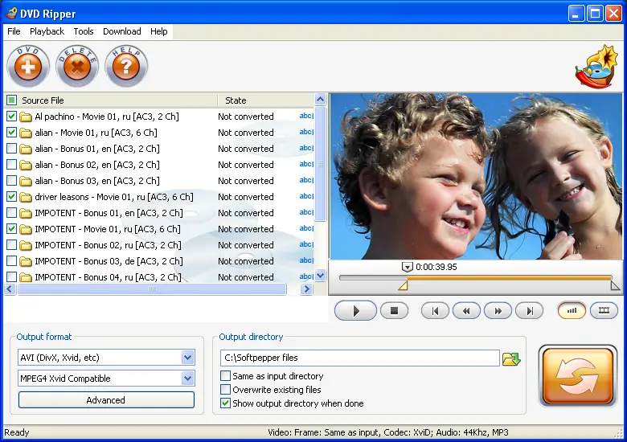Click the output directory path field
627x442 pixels.
pyautogui.click(x=360, y=358)
